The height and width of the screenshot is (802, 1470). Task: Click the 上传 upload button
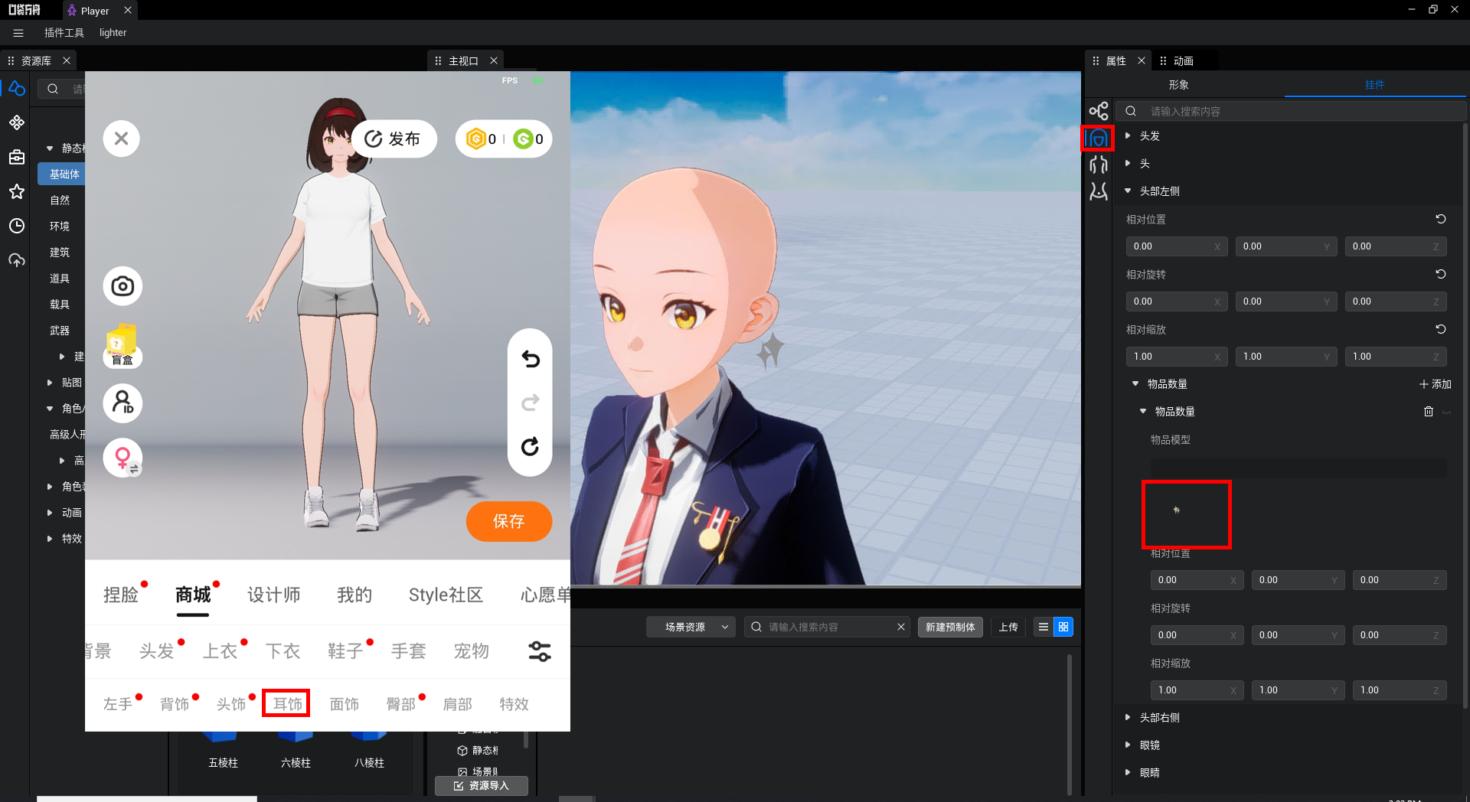1008,627
